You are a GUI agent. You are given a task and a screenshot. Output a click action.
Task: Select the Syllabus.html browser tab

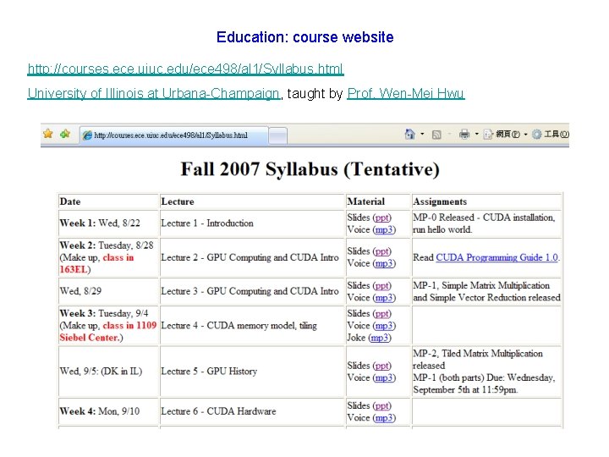tap(174, 135)
